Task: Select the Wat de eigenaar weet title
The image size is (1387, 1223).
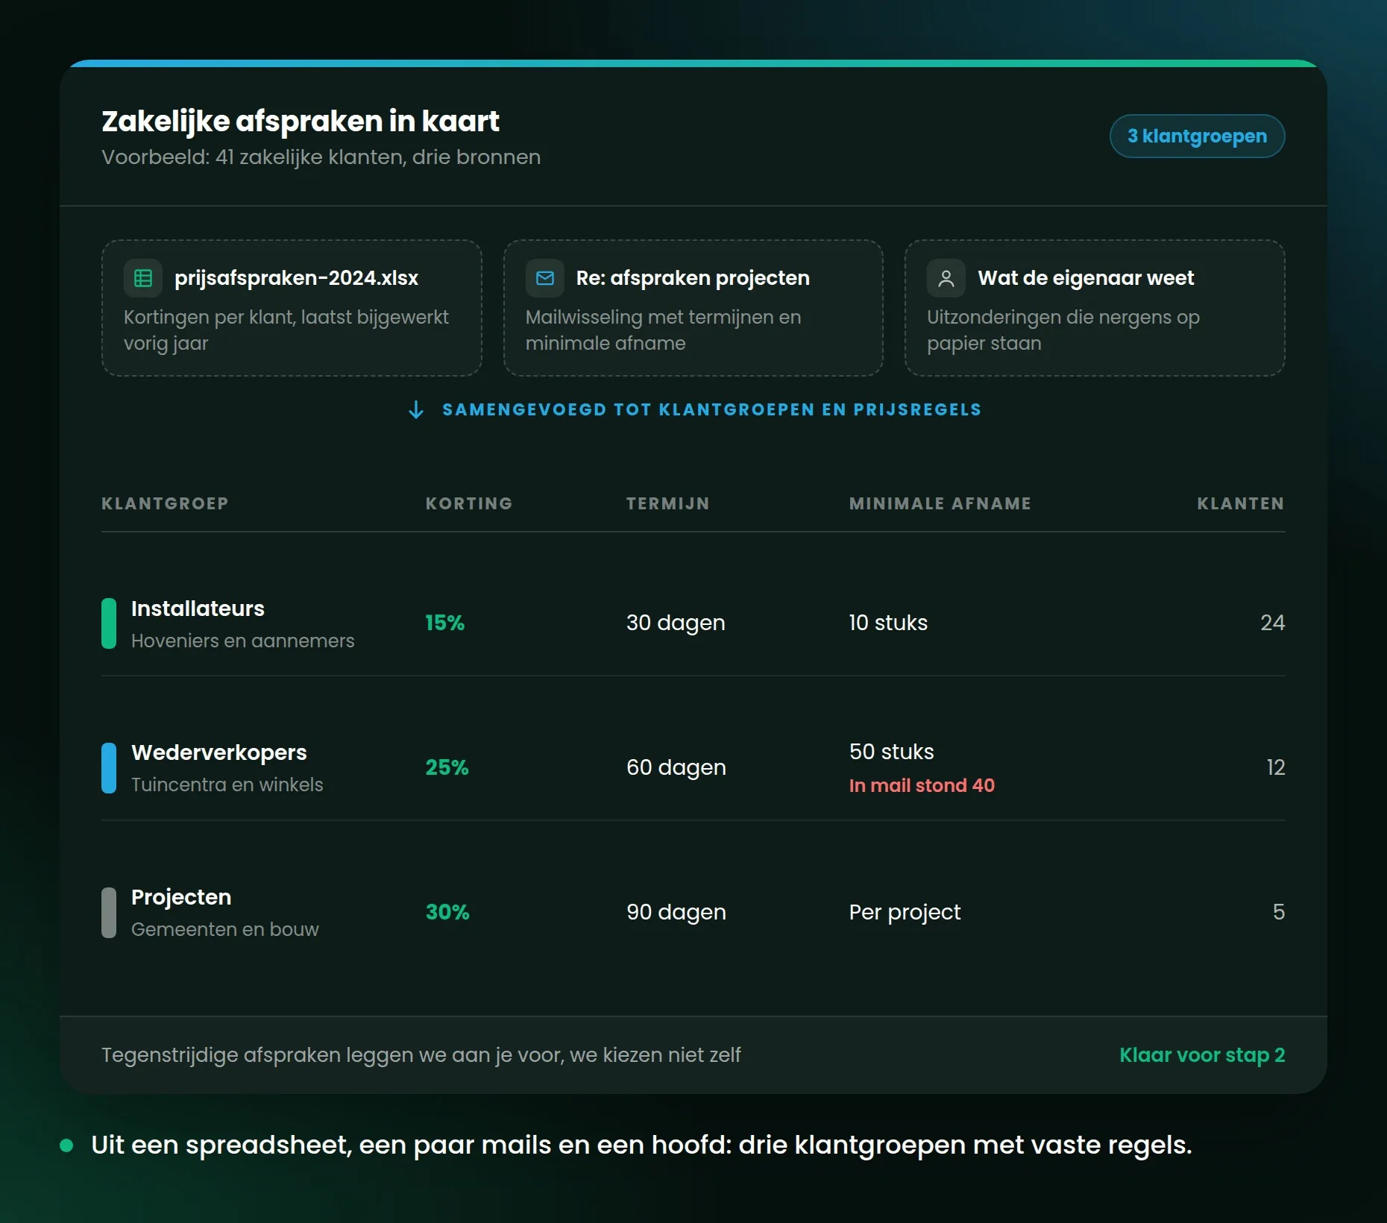Action: point(1086,278)
